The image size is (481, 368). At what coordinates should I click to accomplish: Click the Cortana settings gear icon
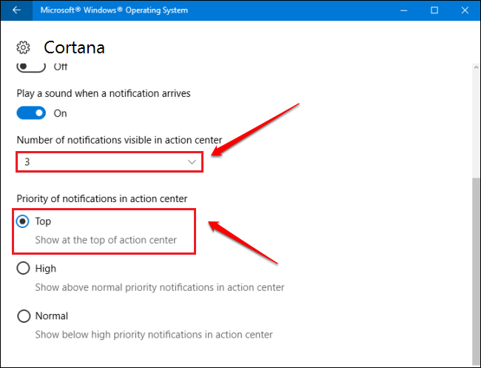(24, 47)
